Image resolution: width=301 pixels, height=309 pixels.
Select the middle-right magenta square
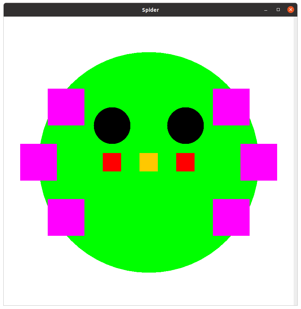point(259,162)
